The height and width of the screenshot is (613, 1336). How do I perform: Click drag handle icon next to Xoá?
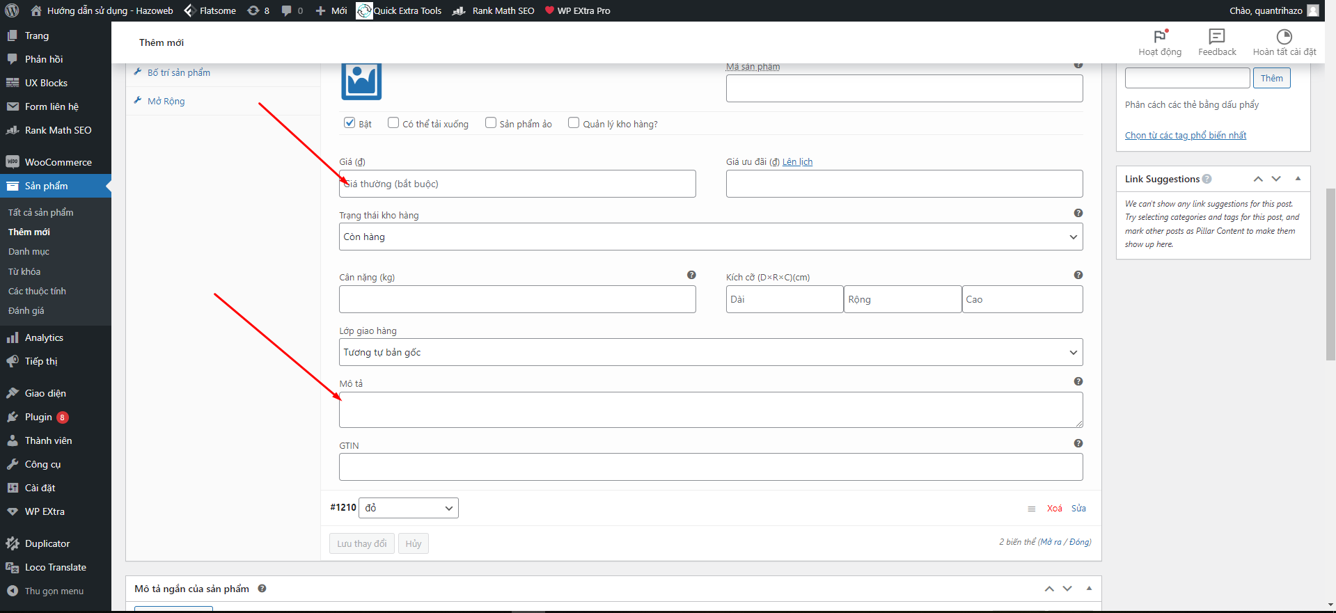click(x=1031, y=509)
